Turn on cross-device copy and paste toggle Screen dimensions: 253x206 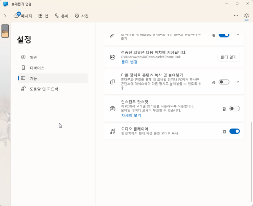[224, 82]
